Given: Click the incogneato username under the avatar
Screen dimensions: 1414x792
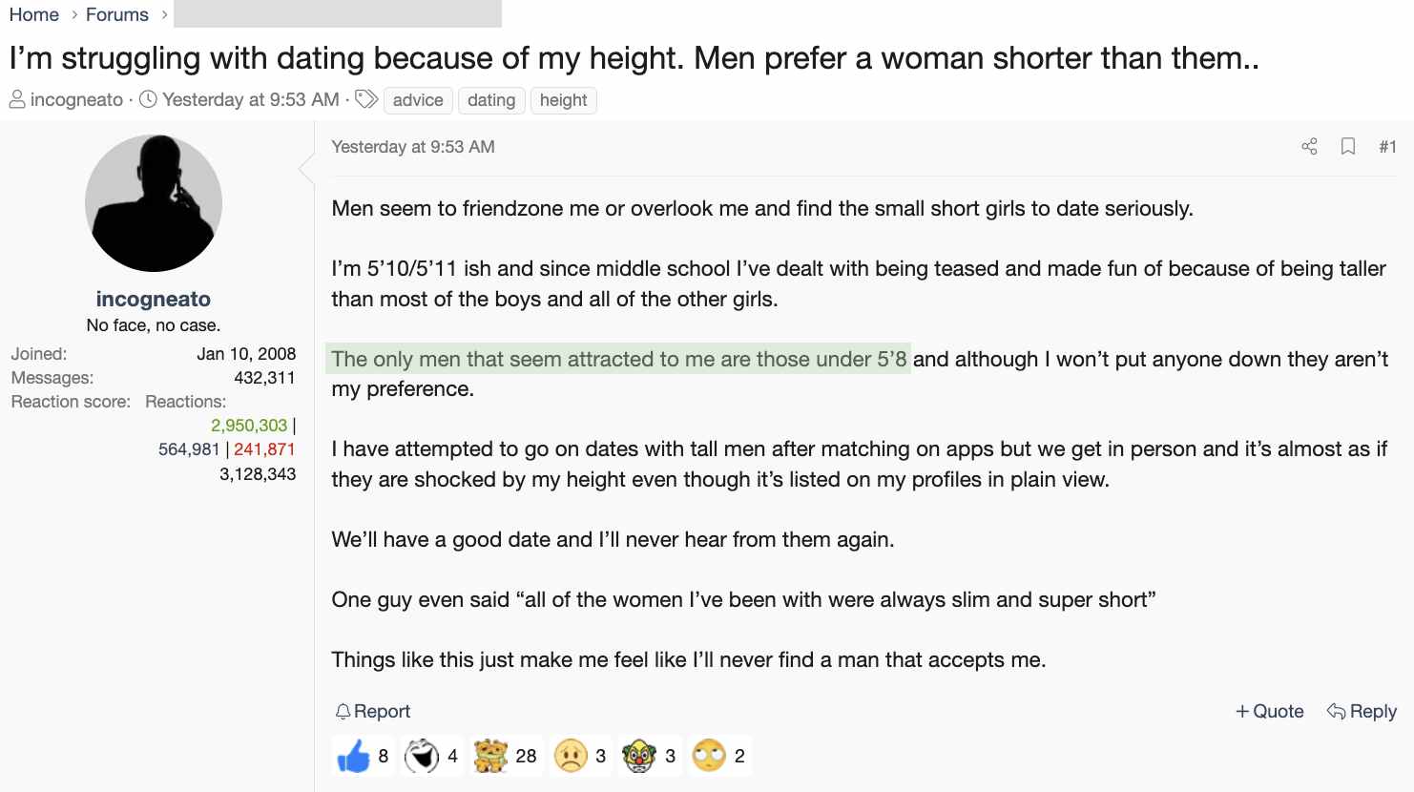Looking at the screenshot, I should [x=154, y=299].
